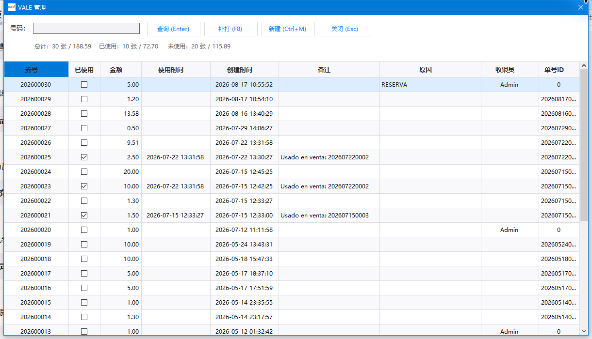Click the 单号ID column header
The height and width of the screenshot is (339, 592).
(559, 70)
